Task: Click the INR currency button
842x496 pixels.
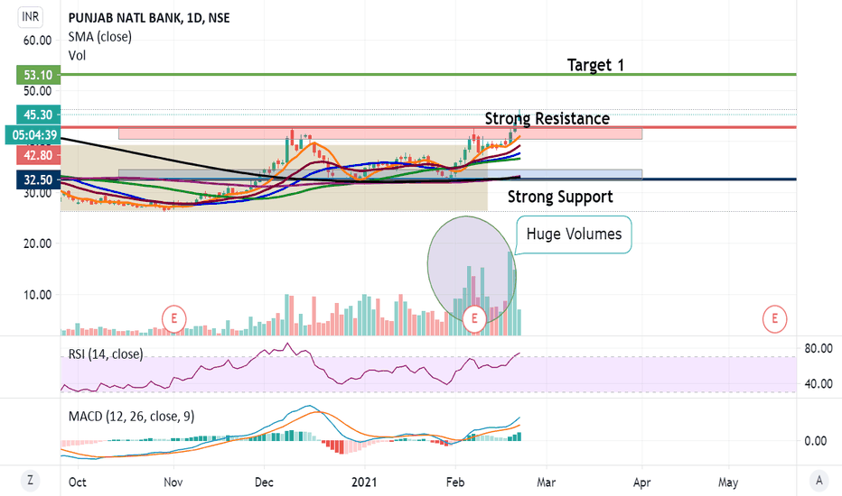Action: pos(30,16)
